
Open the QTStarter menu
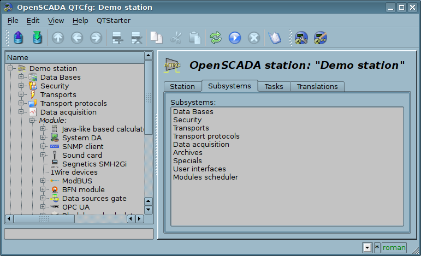pos(114,21)
